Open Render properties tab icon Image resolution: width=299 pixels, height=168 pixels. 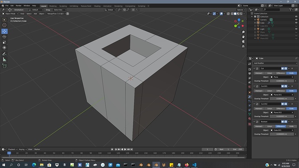pyautogui.click(x=250, y=69)
